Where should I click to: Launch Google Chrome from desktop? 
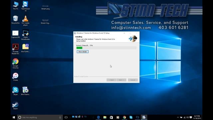tap(16, 63)
